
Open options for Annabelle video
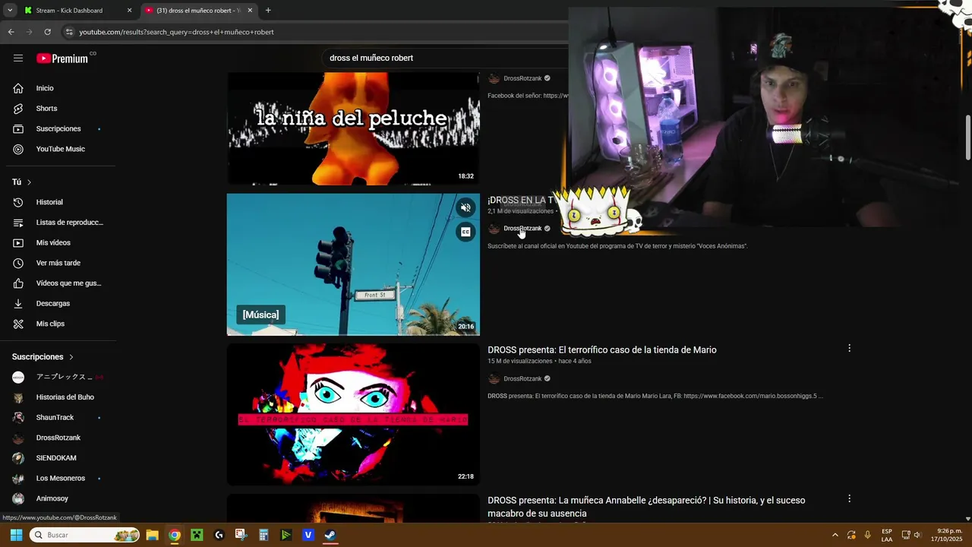click(x=849, y=498)
